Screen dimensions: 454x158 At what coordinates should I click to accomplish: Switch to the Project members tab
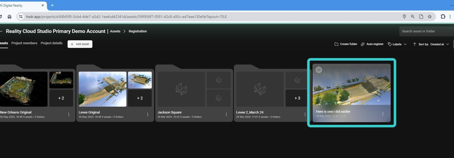coord(24,43)
